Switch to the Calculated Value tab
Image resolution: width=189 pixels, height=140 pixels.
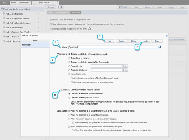[x=62, y=13]
